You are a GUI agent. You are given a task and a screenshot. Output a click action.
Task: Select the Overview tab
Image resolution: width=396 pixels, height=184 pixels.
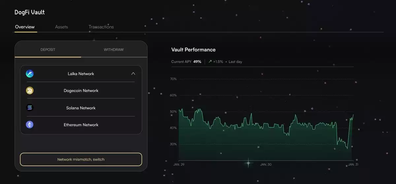tap(25, 27)
